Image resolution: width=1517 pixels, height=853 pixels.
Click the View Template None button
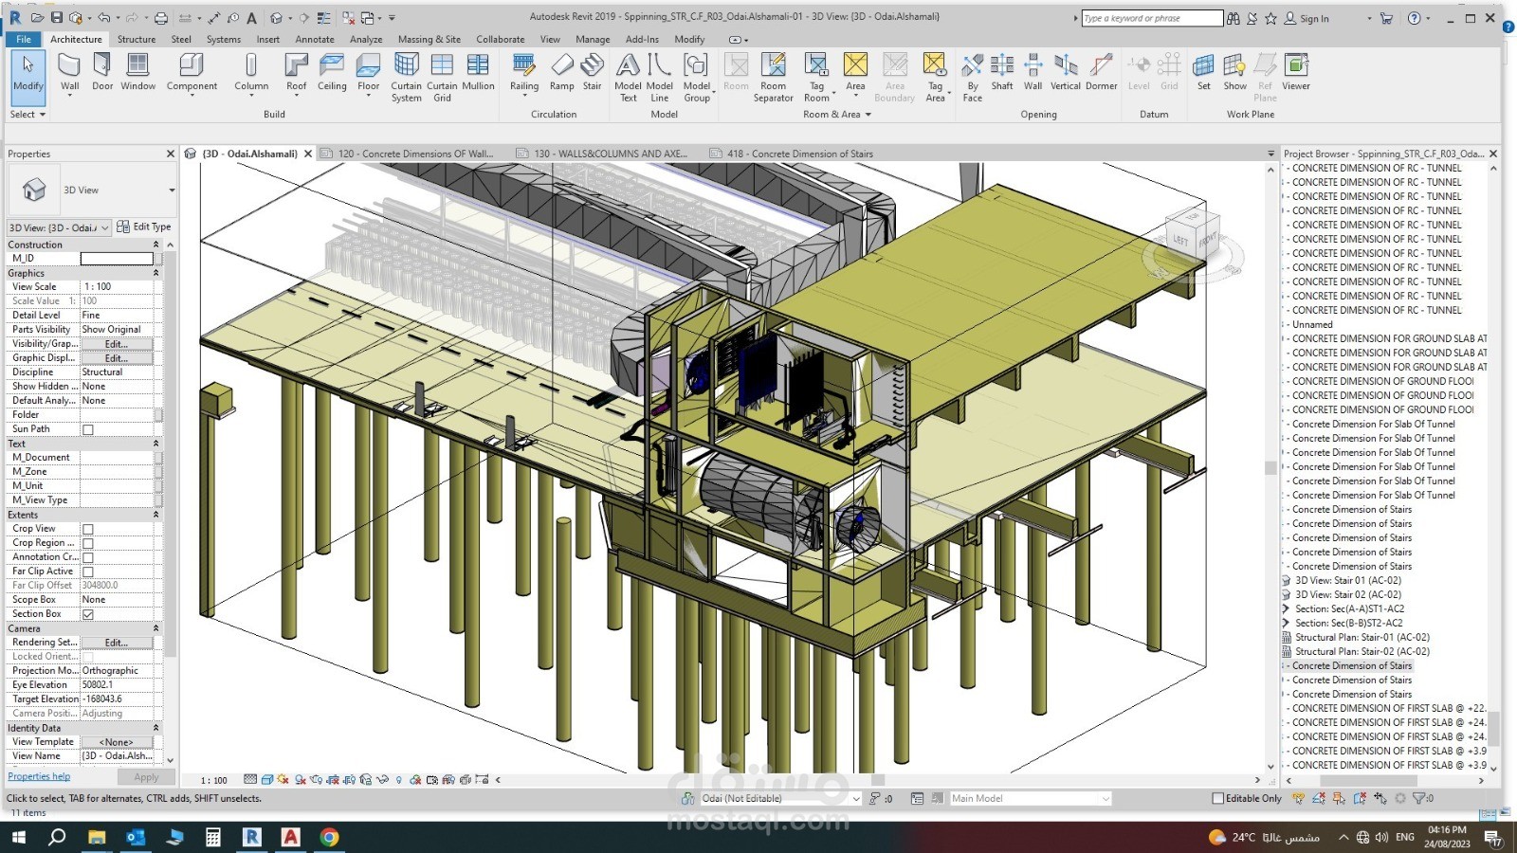[x=117, y=742]
